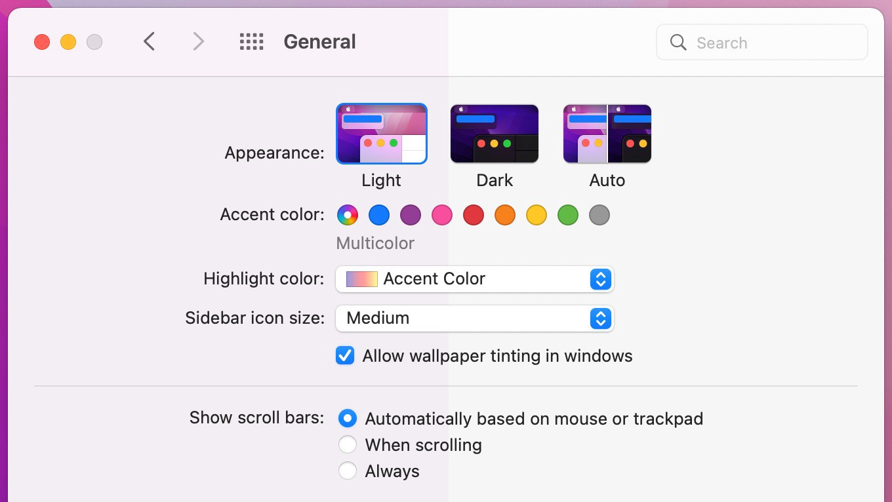
Task: Click into the Search field
Action: pyautogui.click(x=762, y=43)
